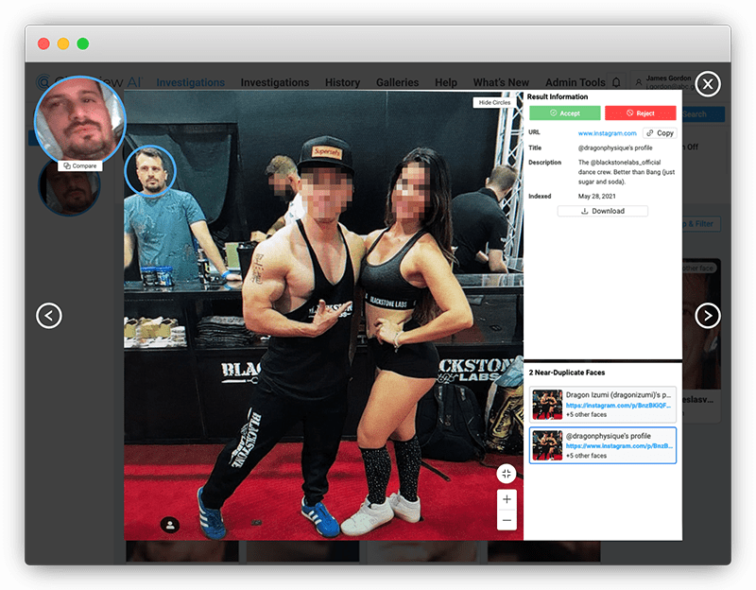Open the notifications bell icon
This screenshot has width=756, height=590.
click(616, 82)
